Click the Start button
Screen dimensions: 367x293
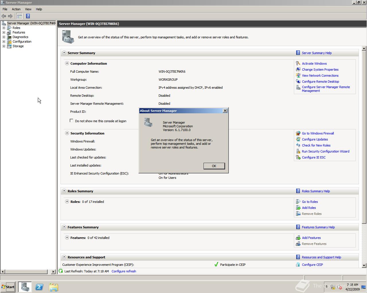[x=8, y=287]
